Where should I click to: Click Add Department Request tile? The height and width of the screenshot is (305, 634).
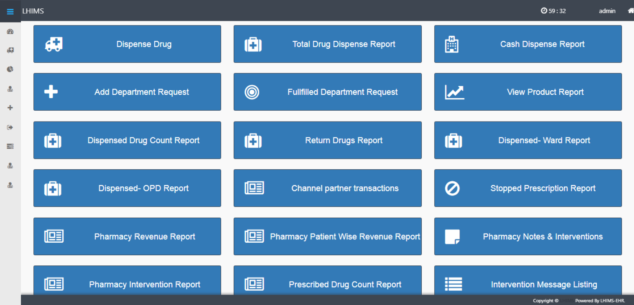[127, 92]
